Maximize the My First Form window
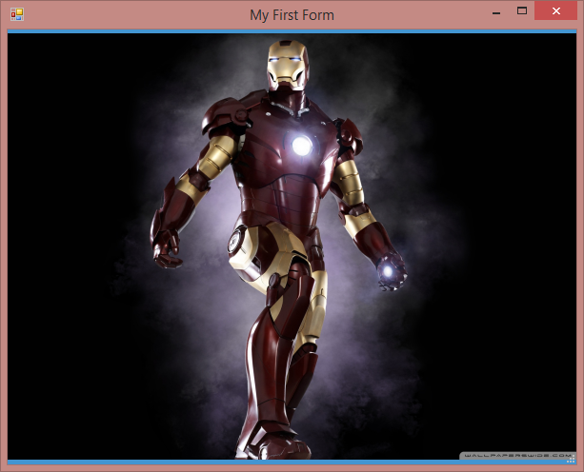This screenshot has width=584, height=472. click(x=522, y=11)
